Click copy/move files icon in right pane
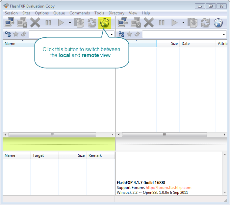This screenshot has height=205, width=230. coord(192,23)
